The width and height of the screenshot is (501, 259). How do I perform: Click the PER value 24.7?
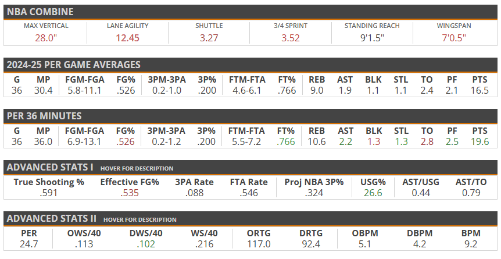click(x=27, y=244)
